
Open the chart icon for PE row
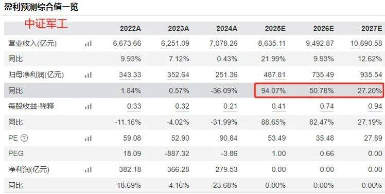pyautogui.click(x=88, y=138)
